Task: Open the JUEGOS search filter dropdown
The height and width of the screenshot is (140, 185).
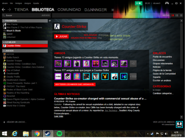Action: coord(46,15)
